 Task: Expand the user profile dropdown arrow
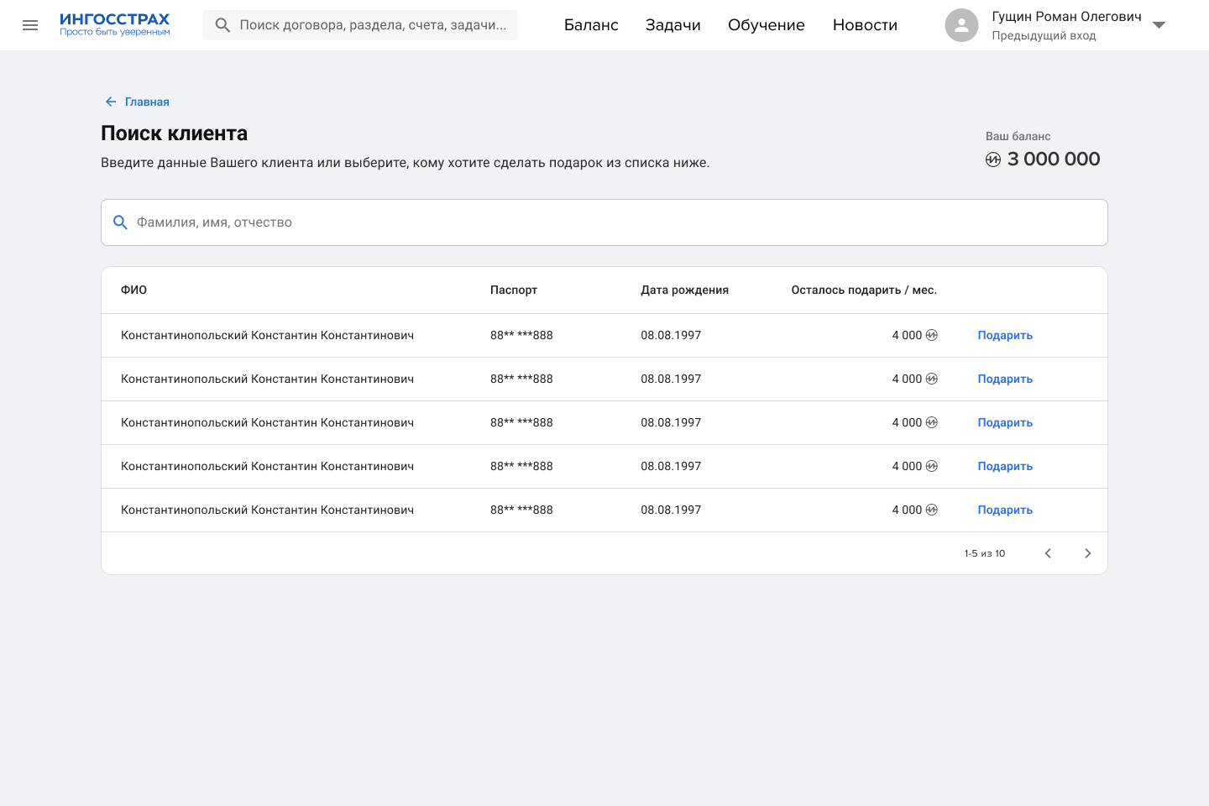point(1159,25)
